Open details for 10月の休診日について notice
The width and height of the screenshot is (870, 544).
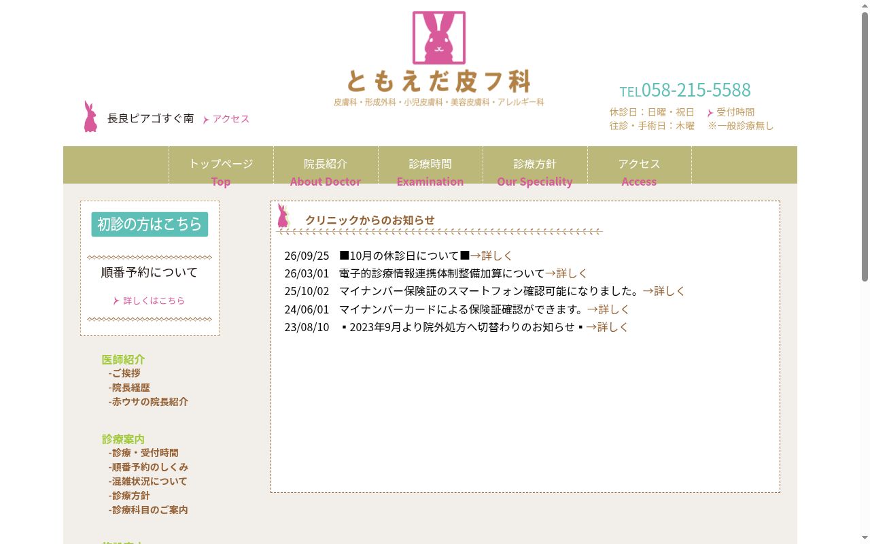pos(491,256)
